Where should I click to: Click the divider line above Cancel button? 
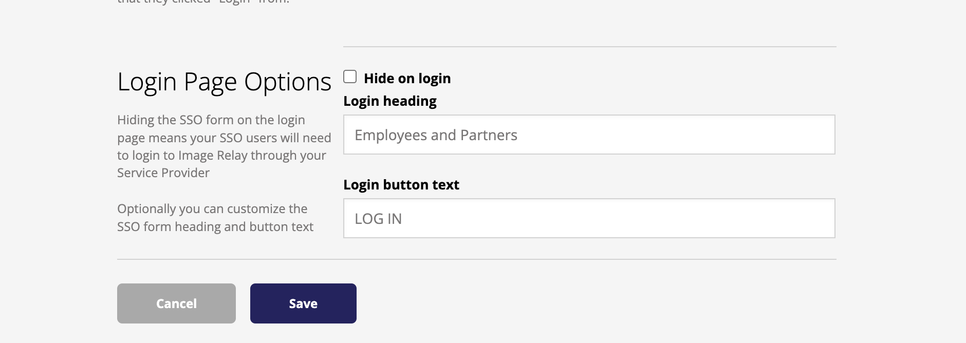point(476,259)
